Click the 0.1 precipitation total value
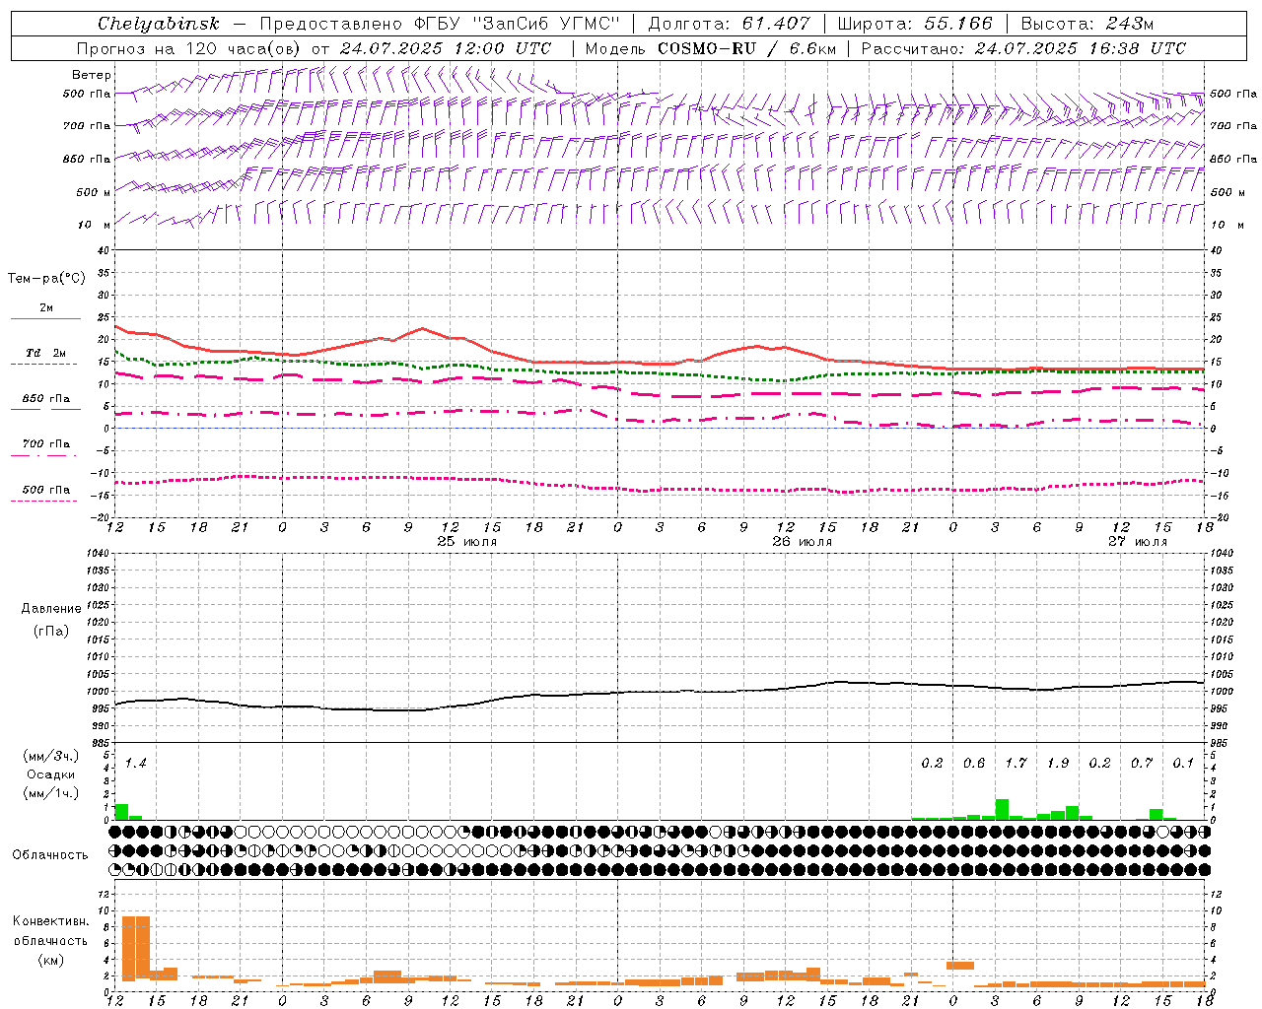The width and height of the screenshot is (1262, 1009). pos(1183,764)
